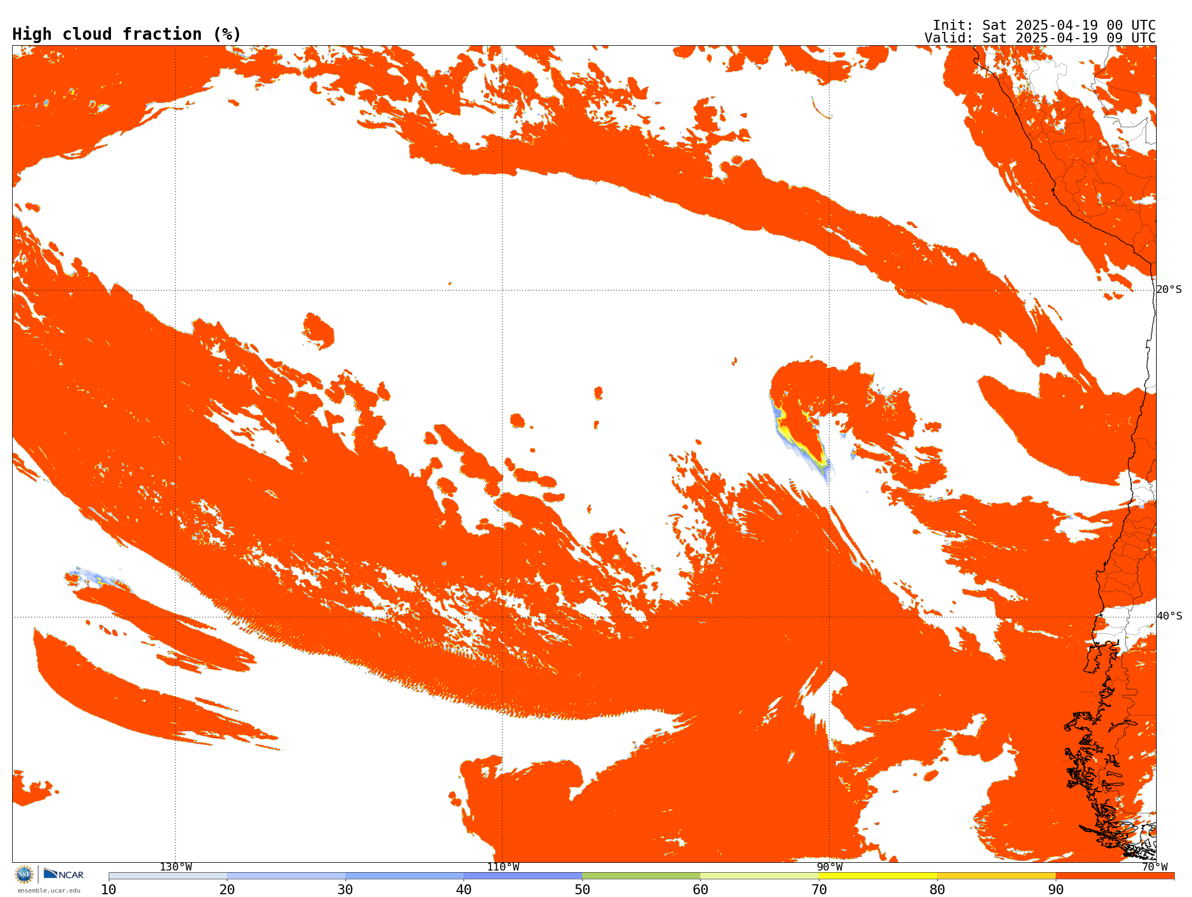This screenshot has height=897, width=1192.
Task: Click the 'Valid: Sat 2025-04-19 09 UTC' text
Action: coord(1040,38)
